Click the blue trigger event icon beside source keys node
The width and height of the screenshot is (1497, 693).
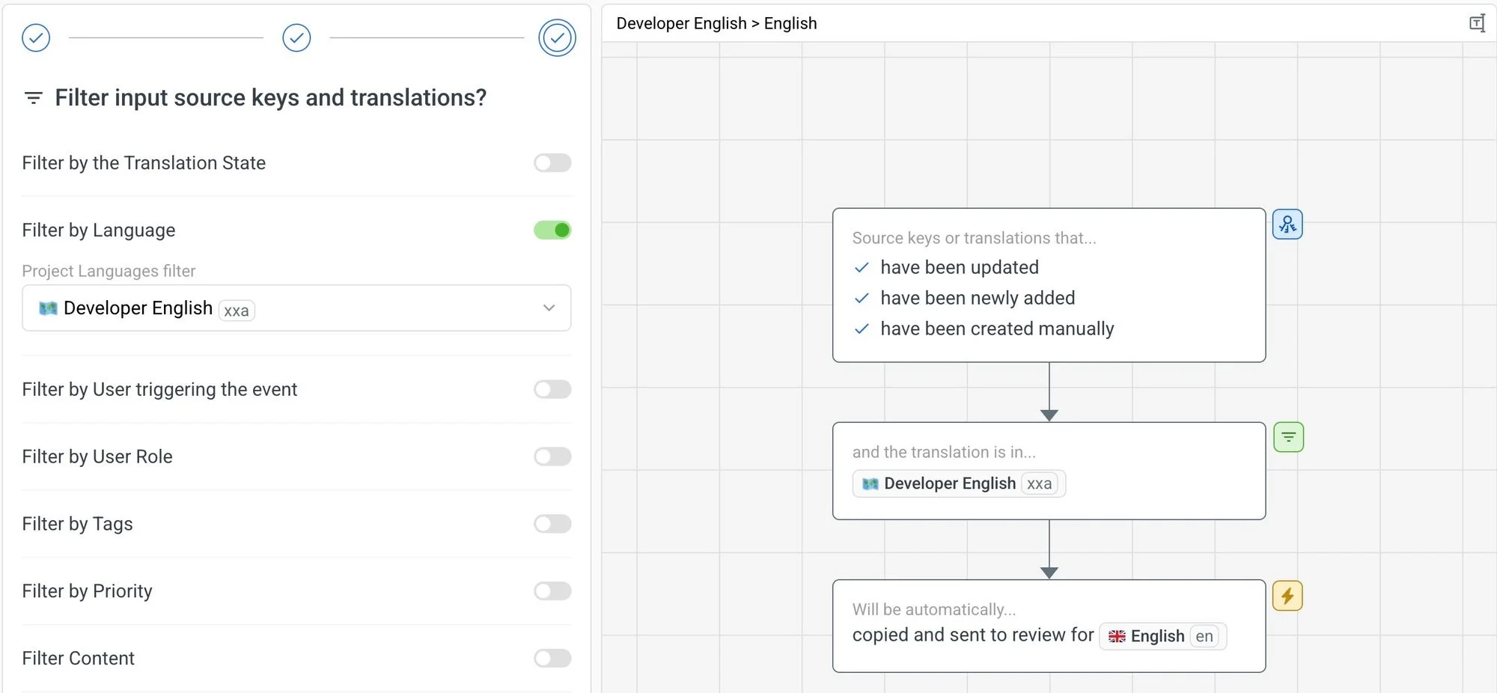pos(1287,225)
